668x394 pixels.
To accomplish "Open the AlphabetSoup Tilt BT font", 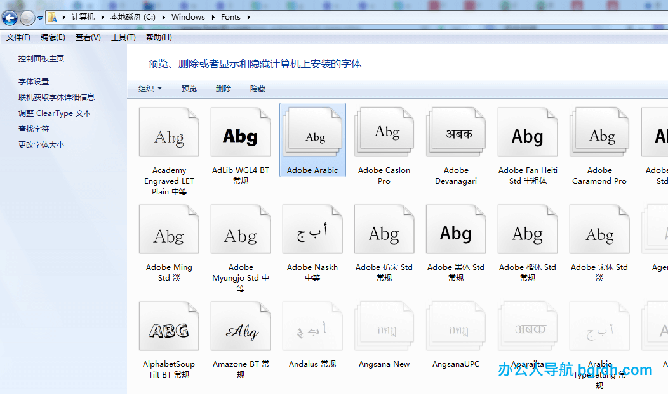I will pyautogui.click(x=169, y=326).
